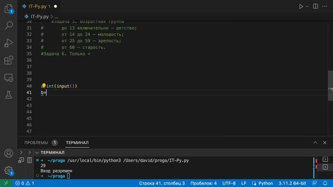The image size is (333, 187).
Task: Click the second terminal instance icon on right
Action: pyautogui.click(x=325, y=167)
